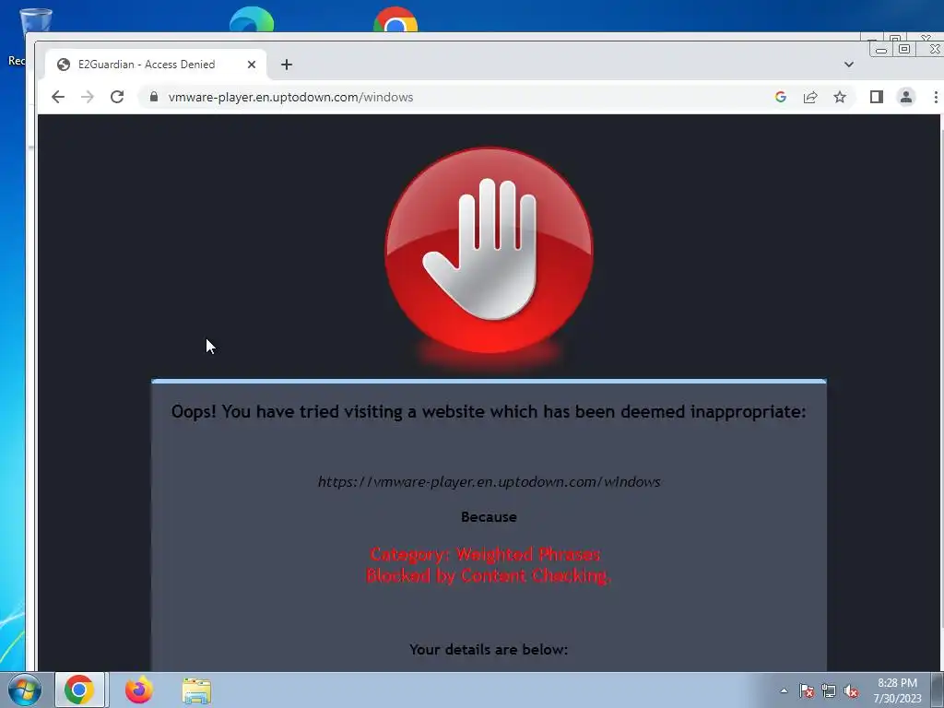
Task: Select the E2Guardian - Access Denied tab
Action: pyautogui.click(x=155, y=65)
